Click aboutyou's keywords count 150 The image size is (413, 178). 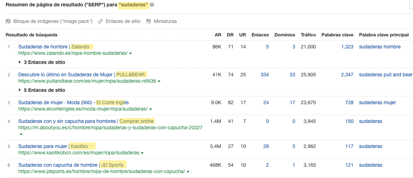click(x=349, y=121)
